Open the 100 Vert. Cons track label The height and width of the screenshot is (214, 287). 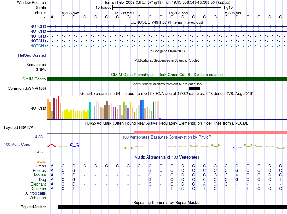click(17, 145)
